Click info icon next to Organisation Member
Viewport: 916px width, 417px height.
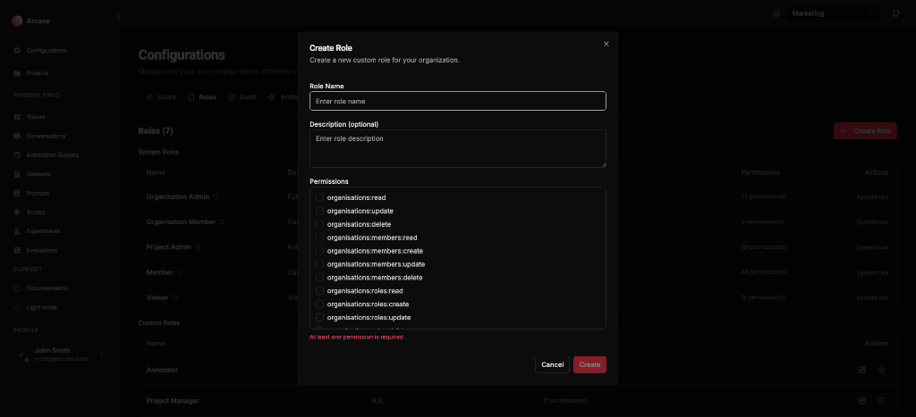click(x=223, y=222)
